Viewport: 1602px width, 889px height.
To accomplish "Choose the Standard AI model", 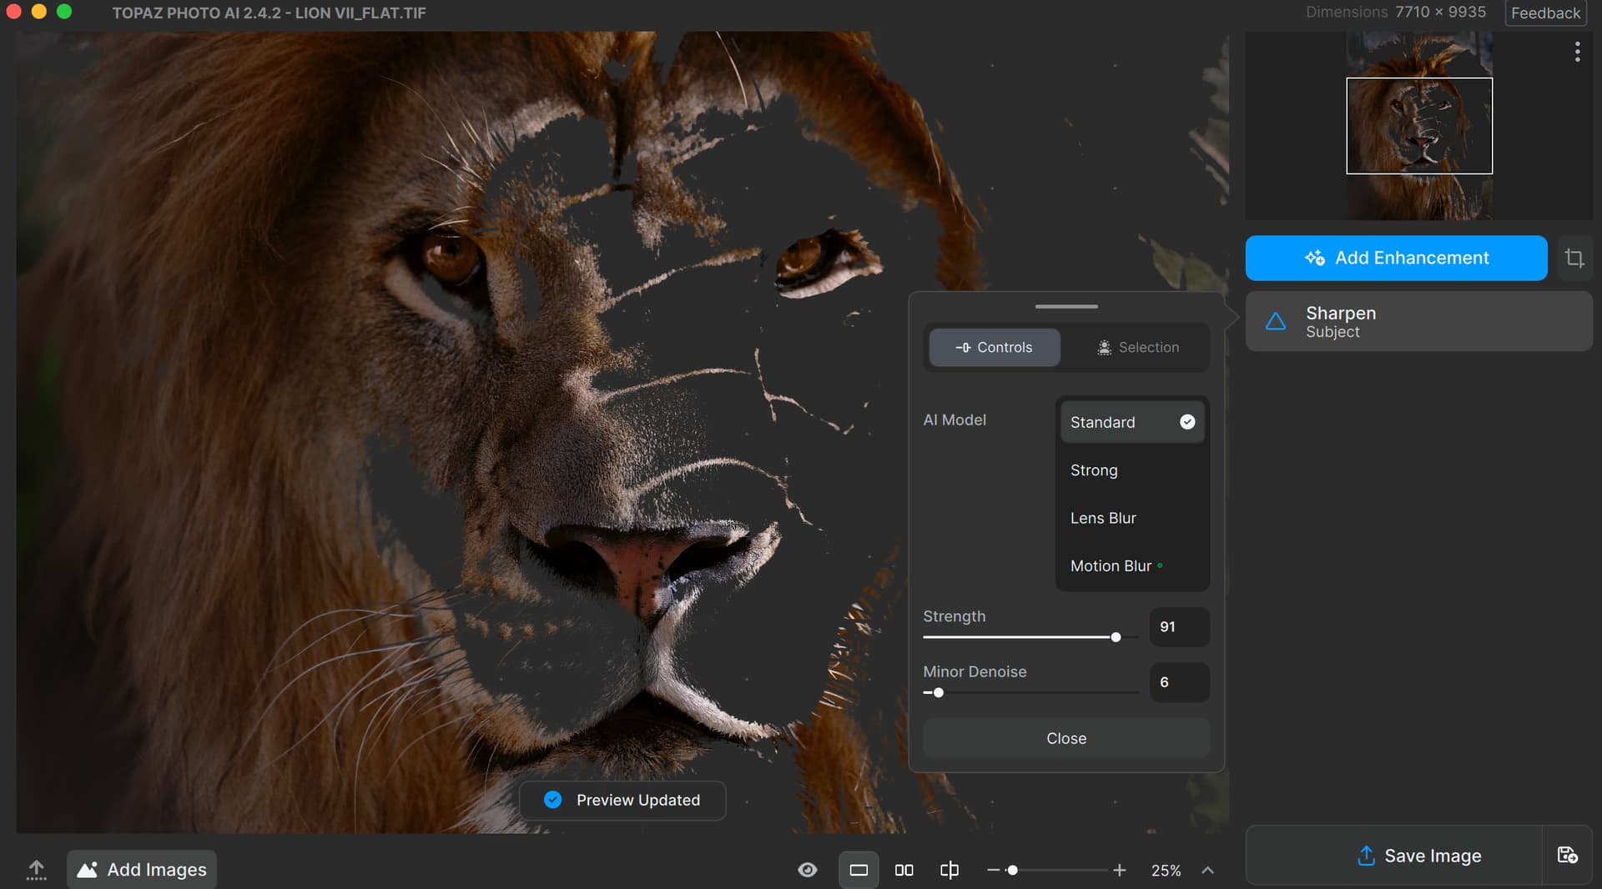I will pos(1131,422).
